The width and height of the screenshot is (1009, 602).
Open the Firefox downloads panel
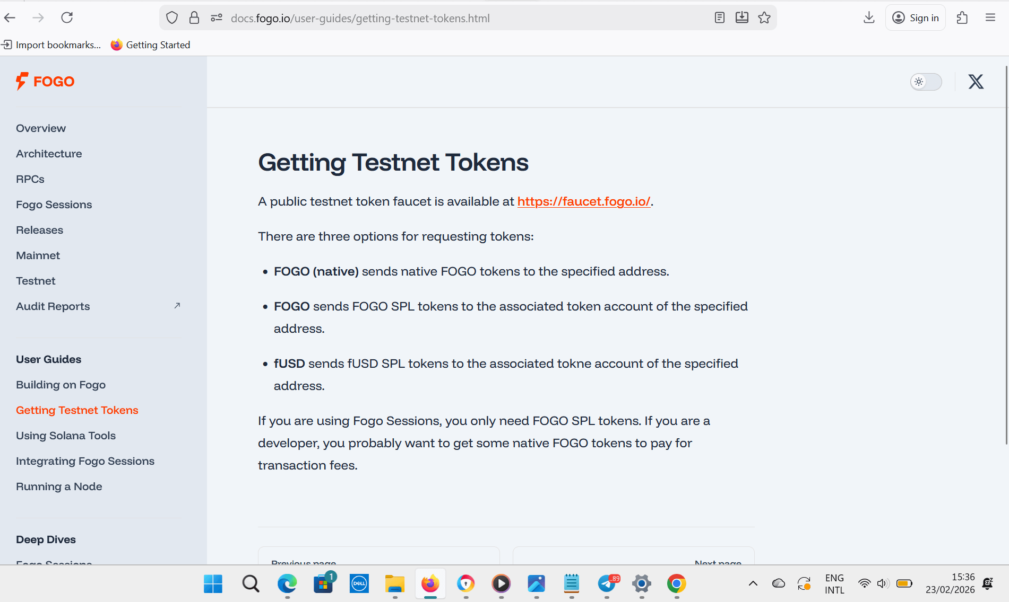coord(869,18)
